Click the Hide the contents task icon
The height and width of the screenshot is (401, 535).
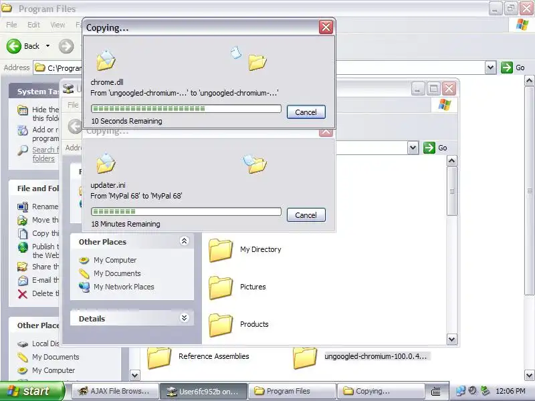[x=23, y=110]
